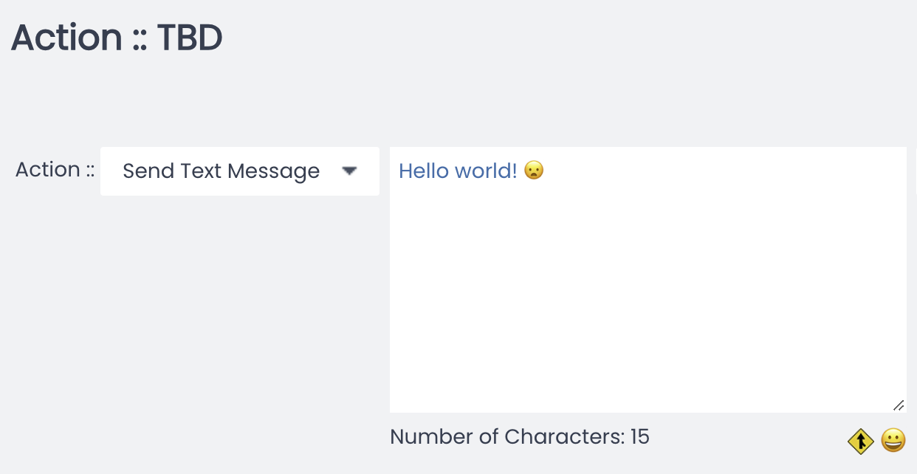Click the word "world!" in the message
The width and height of the screenshot is (917, 474).
pos(487,171)
